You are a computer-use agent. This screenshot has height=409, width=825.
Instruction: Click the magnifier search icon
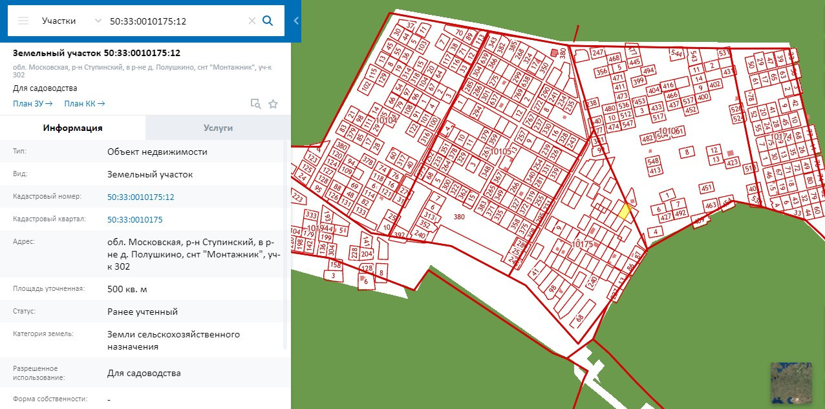click(x=268, y=21)
